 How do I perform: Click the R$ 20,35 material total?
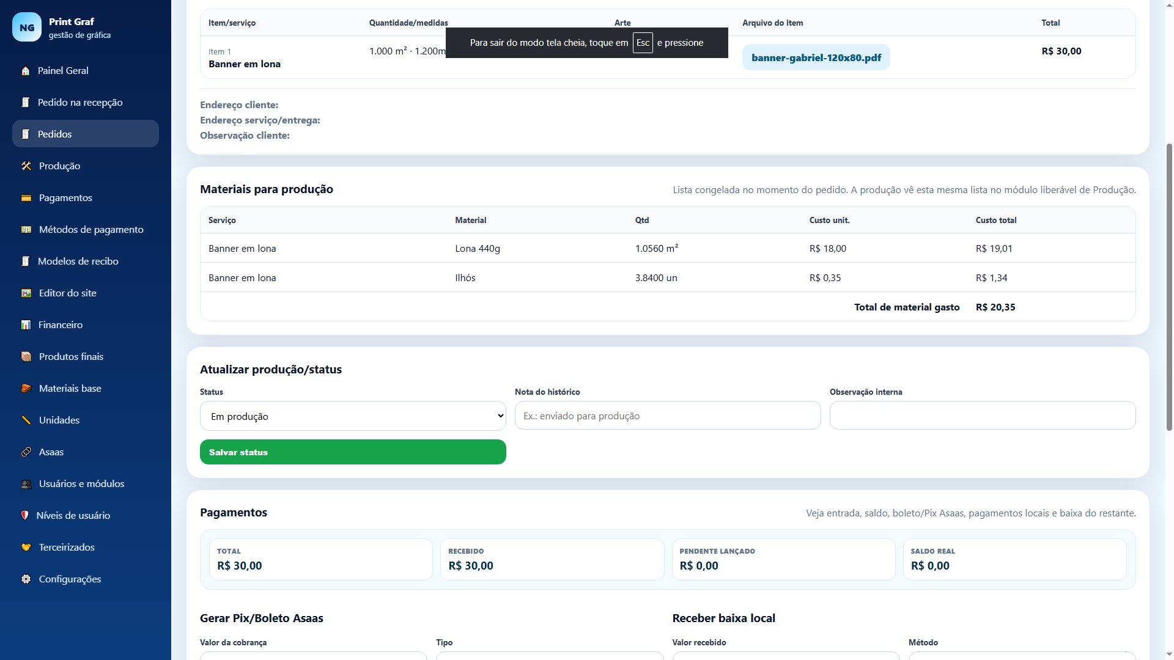[995, 307]
